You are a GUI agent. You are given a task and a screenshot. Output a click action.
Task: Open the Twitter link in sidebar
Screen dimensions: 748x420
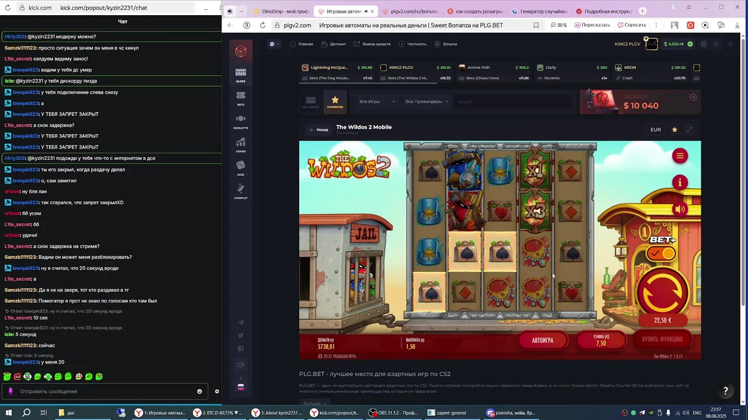[241, 335]
